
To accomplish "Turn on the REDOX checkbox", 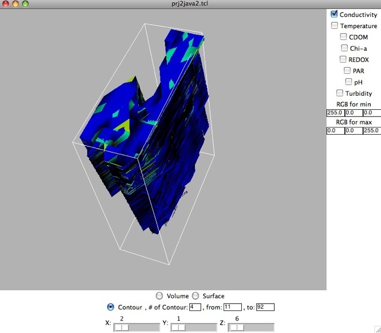I will [x=343, y=59].
